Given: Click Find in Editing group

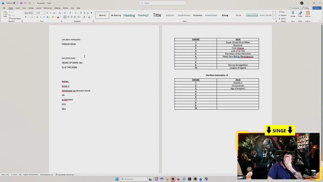Looking at the screenshot, I should [x=281, y=12].
